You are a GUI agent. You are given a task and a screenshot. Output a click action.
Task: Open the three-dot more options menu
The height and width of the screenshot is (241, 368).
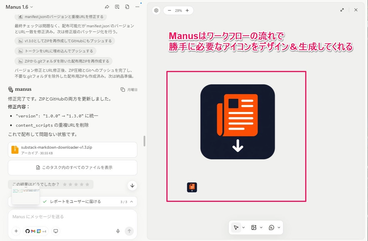coord(137,7)
